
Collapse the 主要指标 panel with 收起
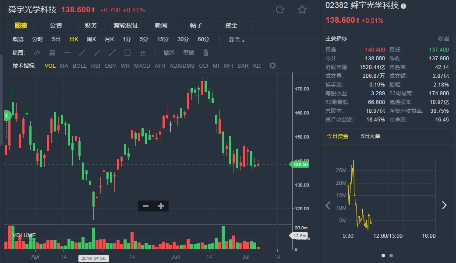tap(443, 38)
